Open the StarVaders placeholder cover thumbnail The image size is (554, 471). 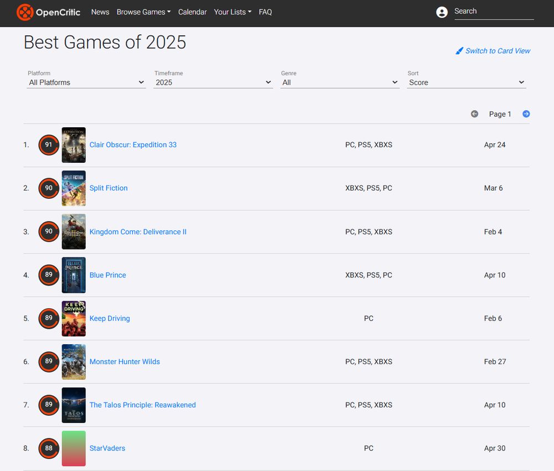pyautogui.click(x=74, y=448)
